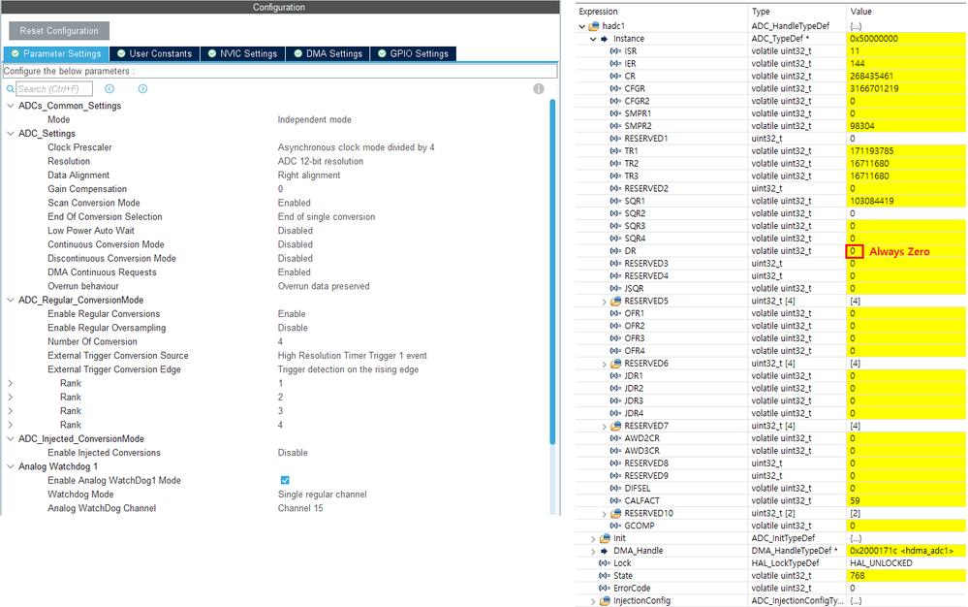This screenshot has width=968, height=607.
Task: Expand the Rank 4 entry
Action: pos(11,425)
